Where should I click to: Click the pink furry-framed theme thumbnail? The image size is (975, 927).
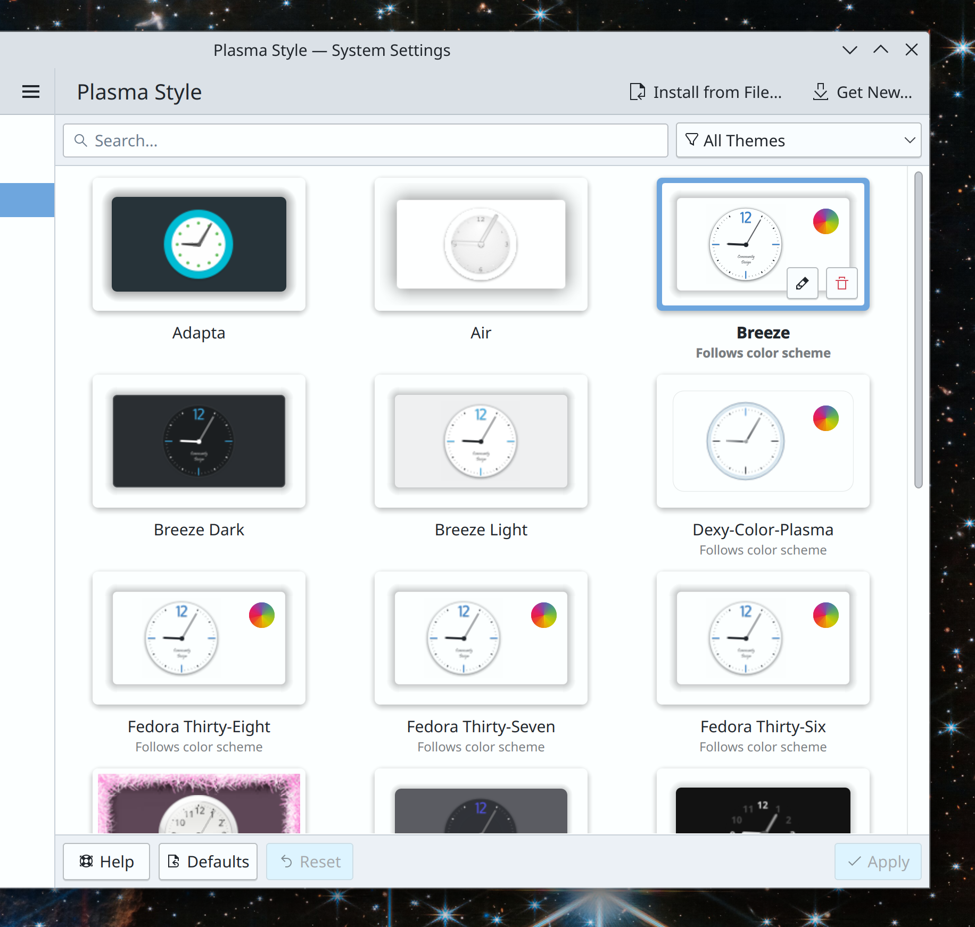click(x=199, y=804)
